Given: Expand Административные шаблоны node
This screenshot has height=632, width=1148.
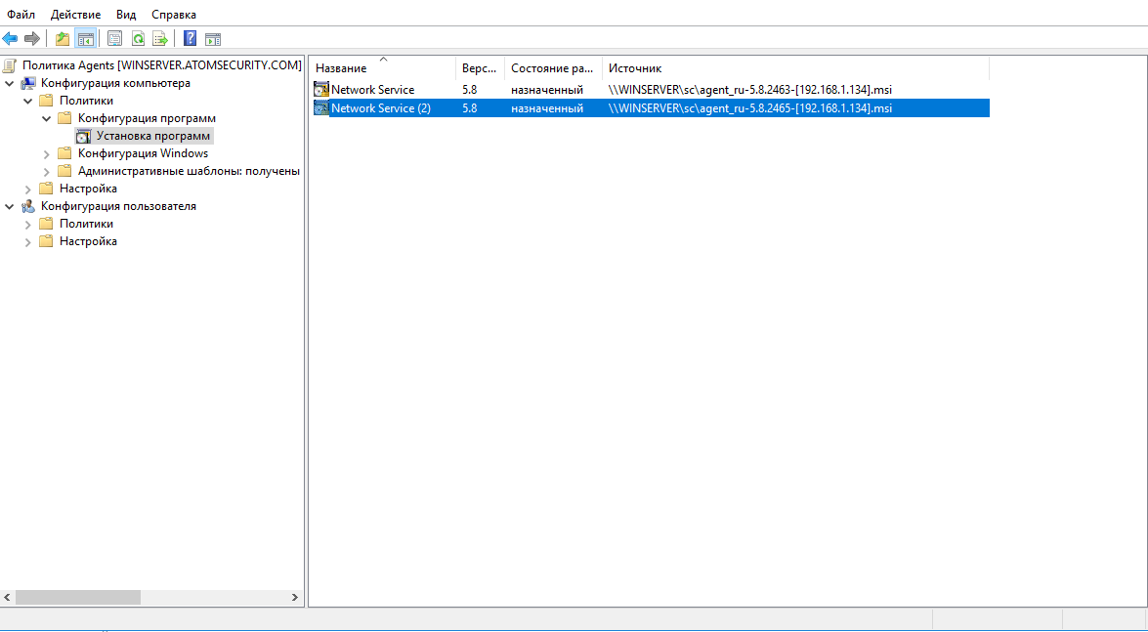Looking at the screenshot, I should (x=45, y=170).
